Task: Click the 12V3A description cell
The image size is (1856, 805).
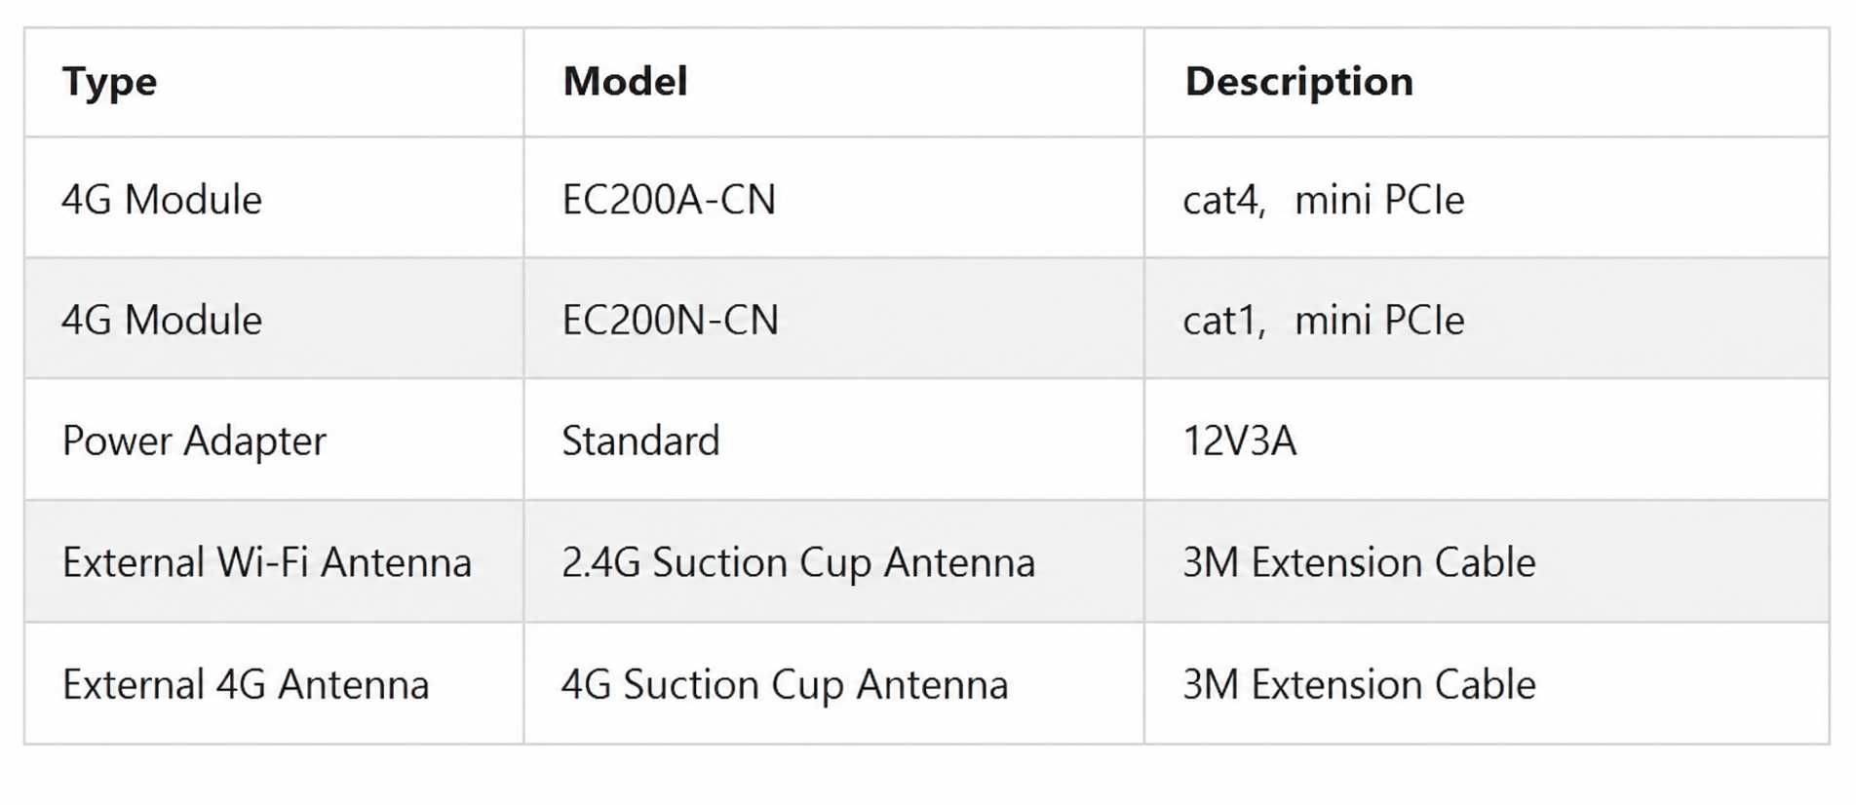Action: tap(1239, 441)
